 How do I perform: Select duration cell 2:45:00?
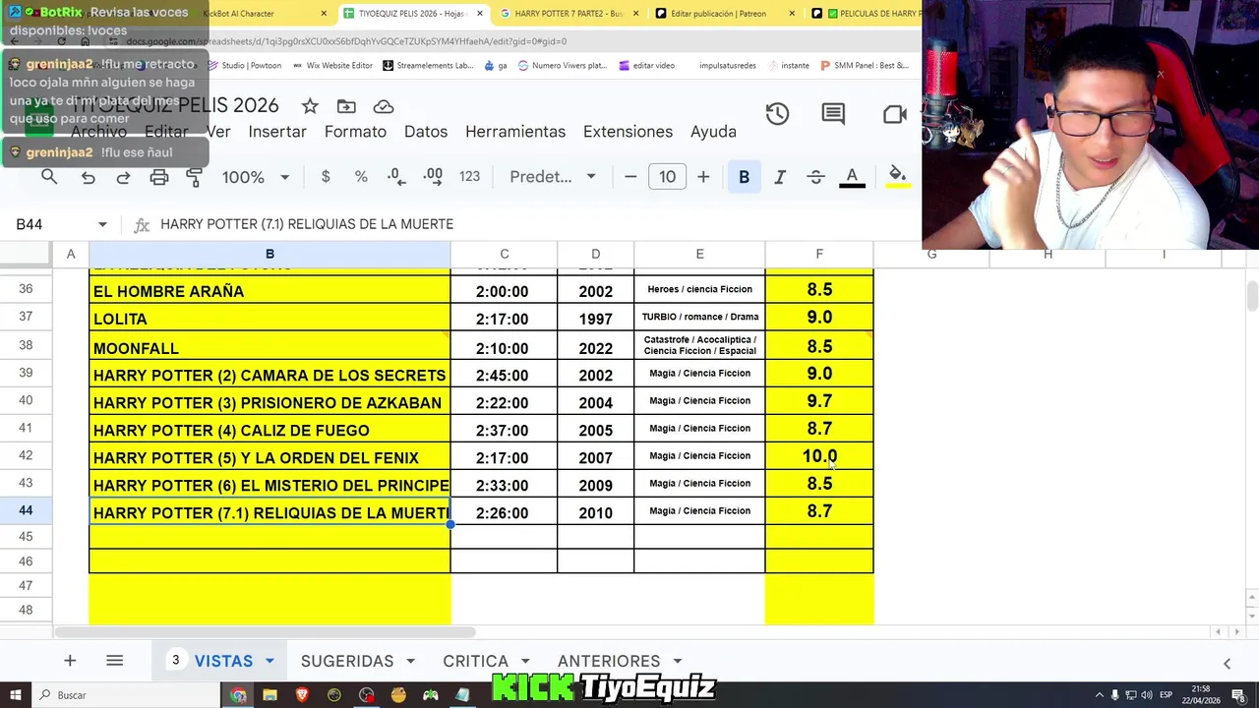504,375
